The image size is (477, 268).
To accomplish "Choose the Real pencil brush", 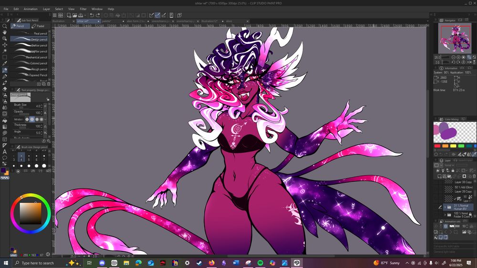I will click(29, 33).
